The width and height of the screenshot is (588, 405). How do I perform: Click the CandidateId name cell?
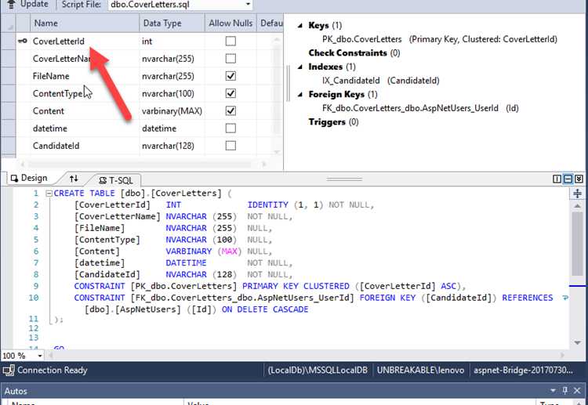56,146
